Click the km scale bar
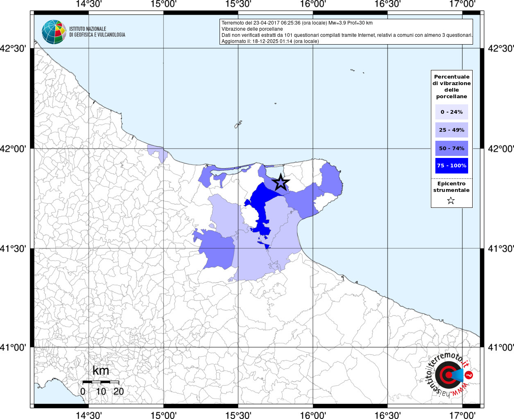 [101, 382]
